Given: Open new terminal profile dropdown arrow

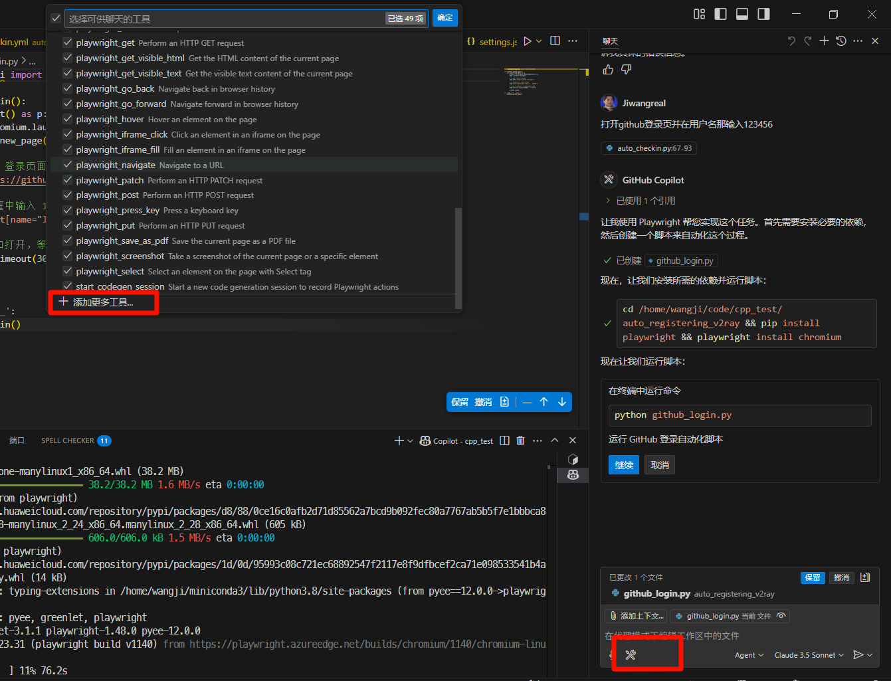Looking at the screenshot, I should 410,440.
